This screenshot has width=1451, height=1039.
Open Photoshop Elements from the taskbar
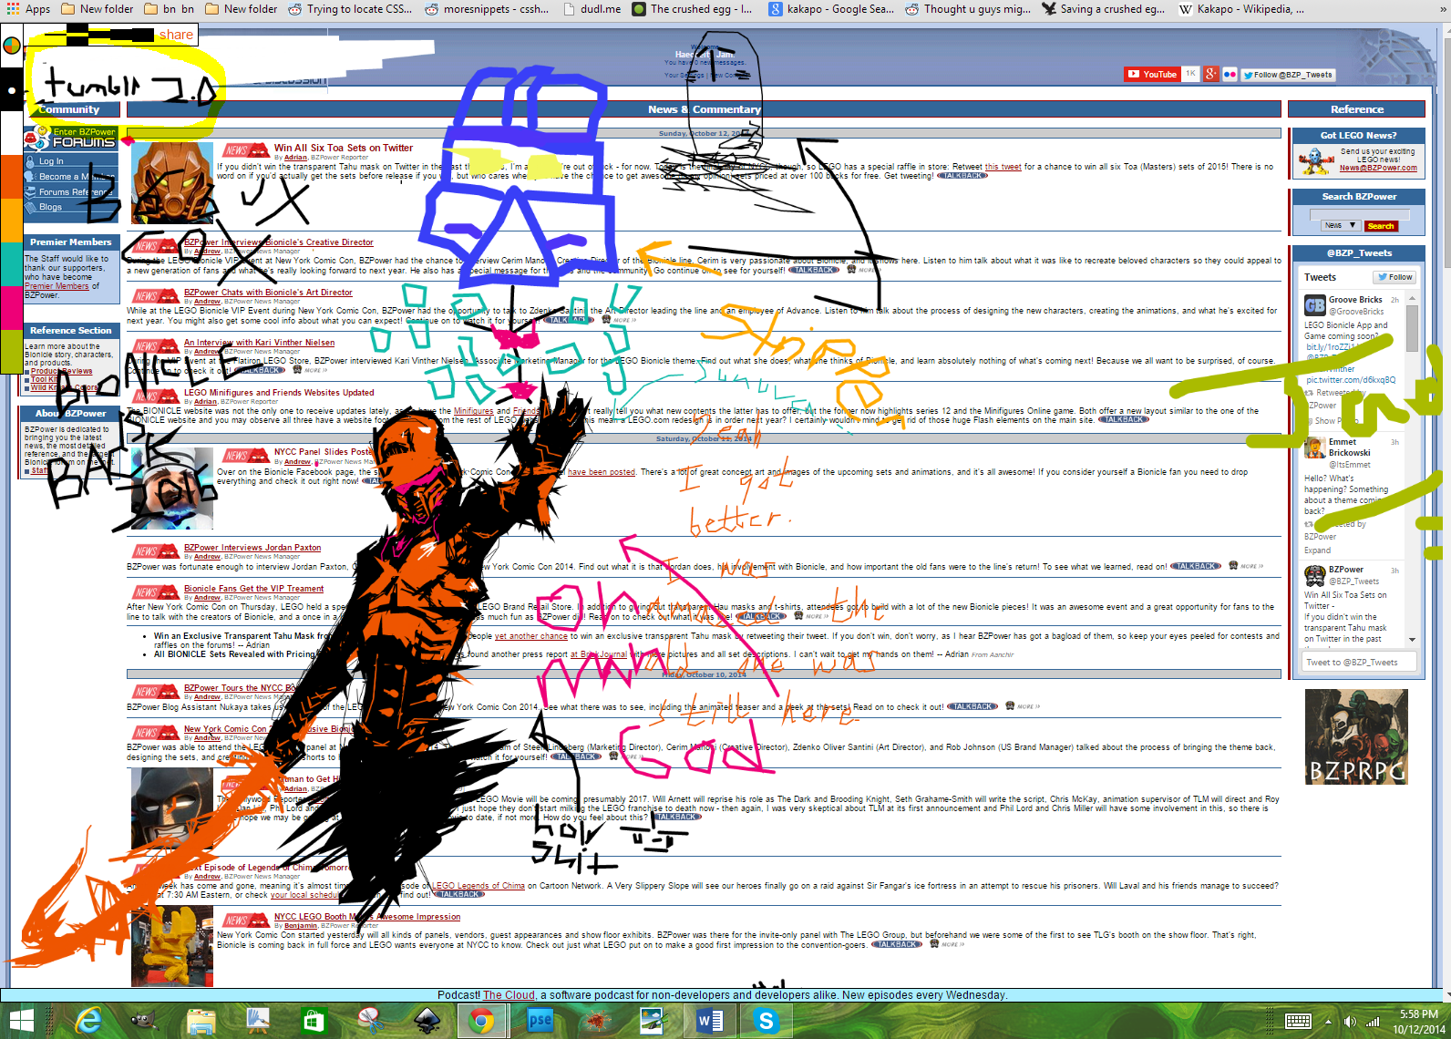click(x=540, y=1021)
